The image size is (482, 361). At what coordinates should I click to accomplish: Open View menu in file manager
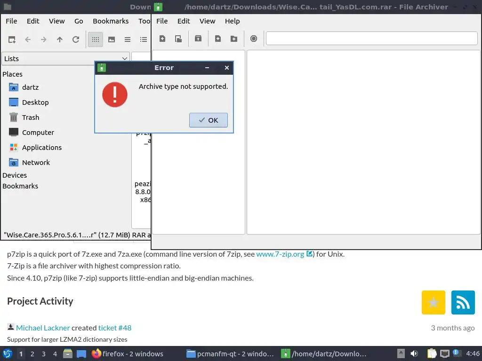pos(57,21)
